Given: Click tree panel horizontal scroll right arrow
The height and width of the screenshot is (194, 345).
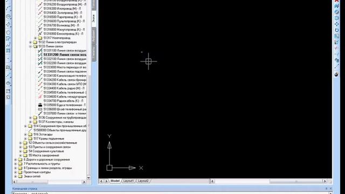Looking at the screenshot, I should [84, 182].
